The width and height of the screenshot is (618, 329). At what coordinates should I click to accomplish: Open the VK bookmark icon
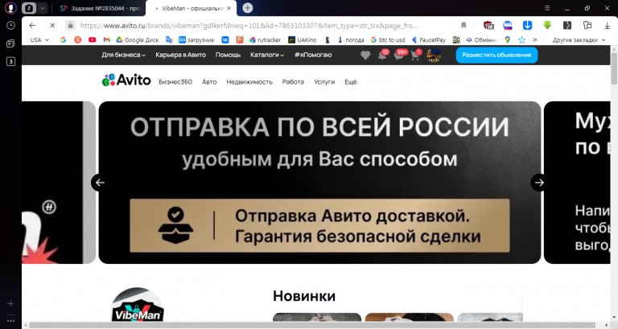225,39
